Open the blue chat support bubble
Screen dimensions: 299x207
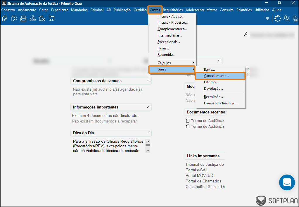[287, 182]
